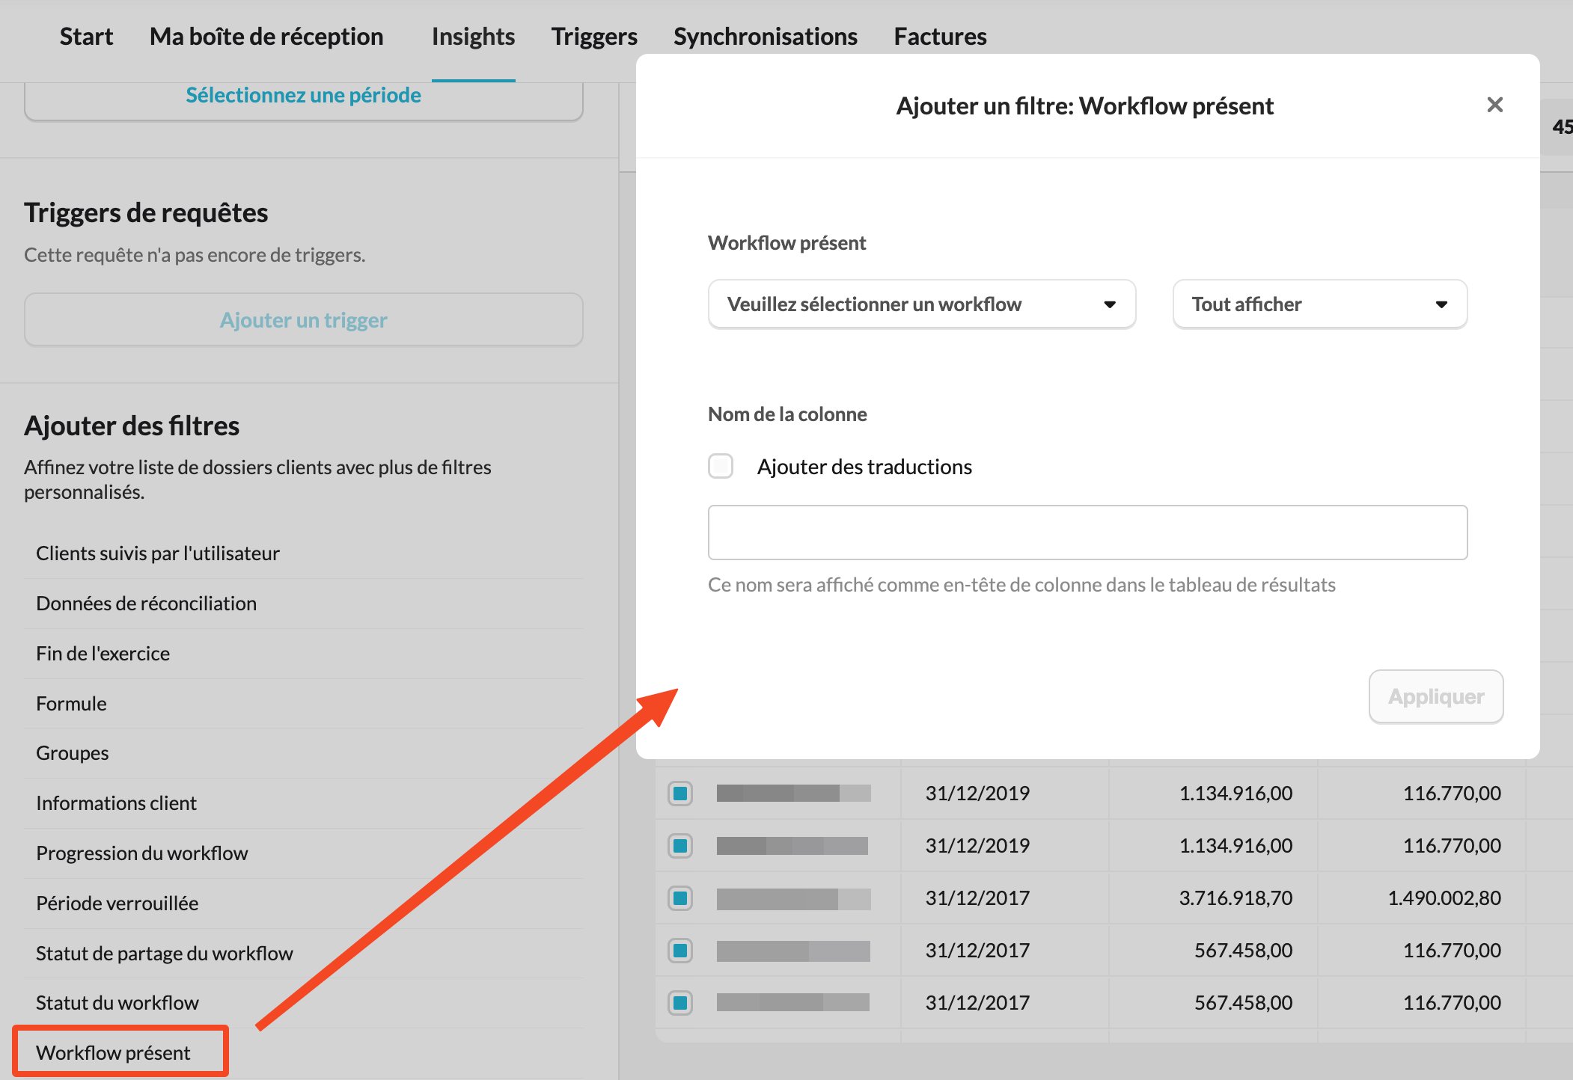
Task: Open the Synchronisations tab
Action: pyautogui.click(x=765, y=37)
